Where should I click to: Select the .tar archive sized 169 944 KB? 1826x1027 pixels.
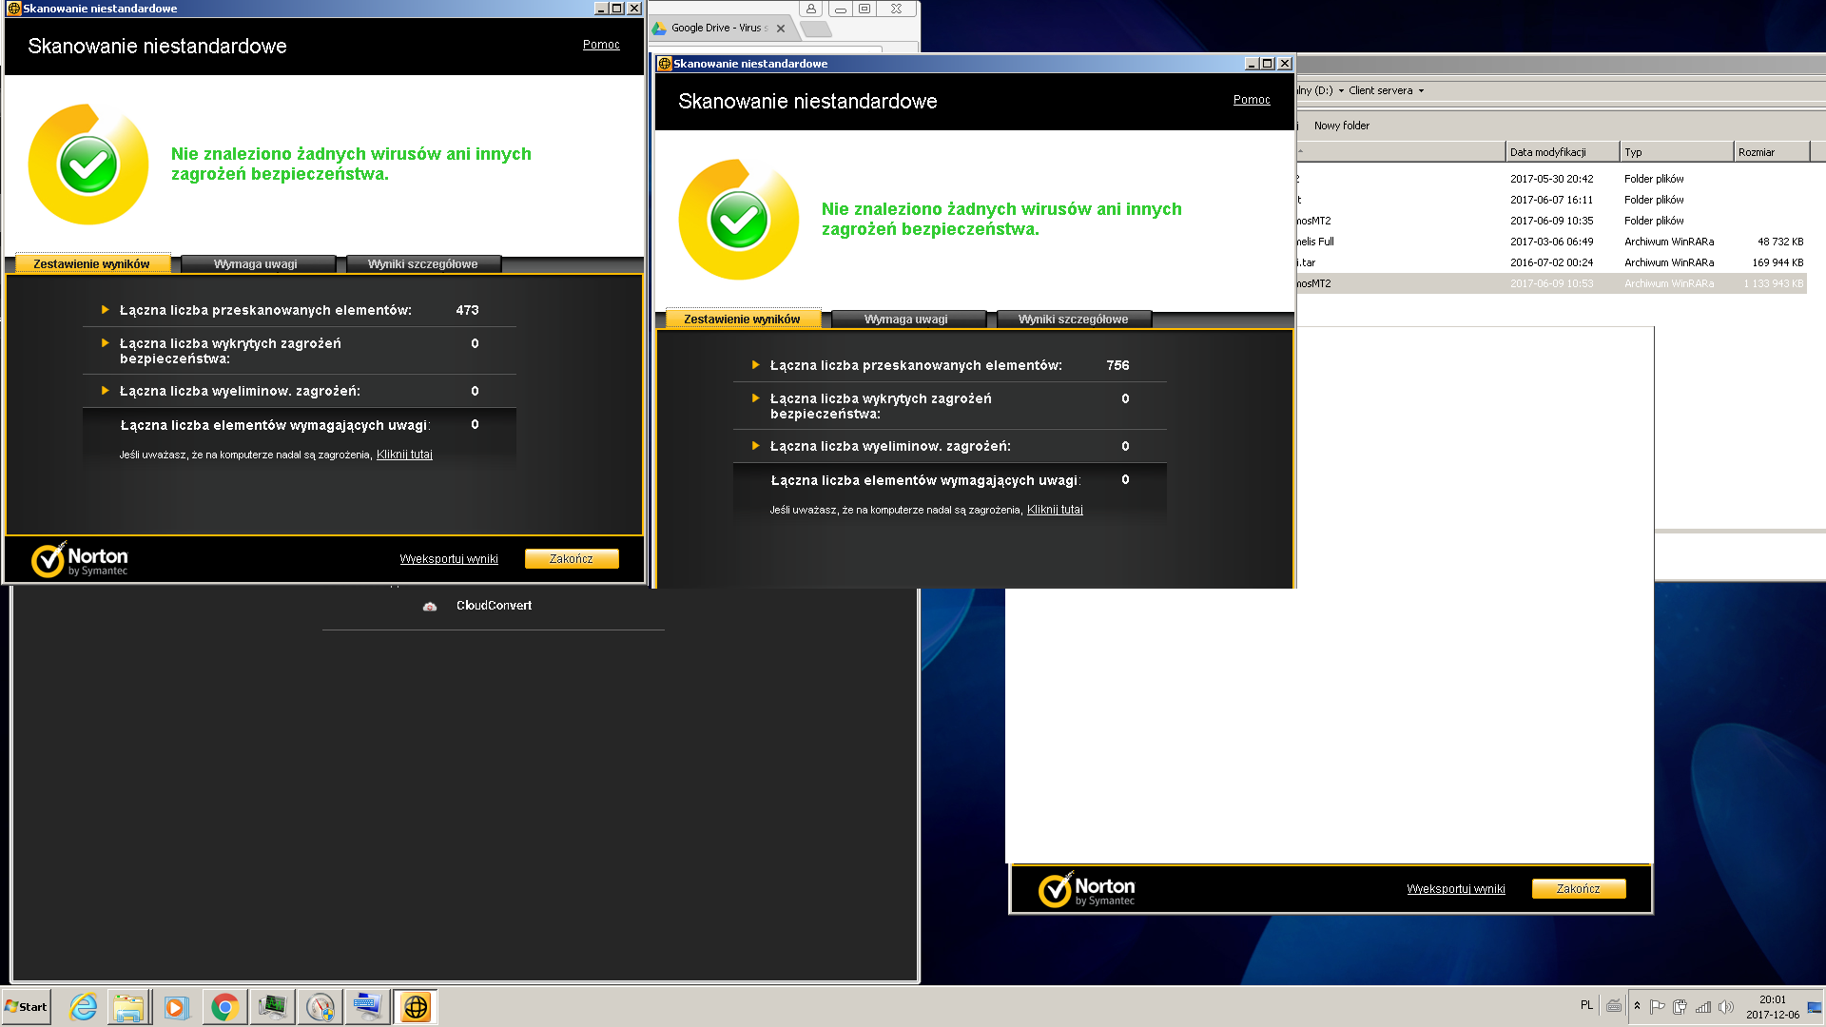pos(1551,262)
